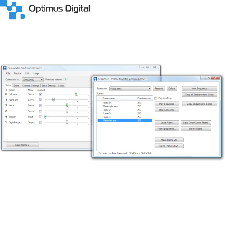The image size is (225, 225).
Task: Click the New Sequence button
Action: click(199, 89)
